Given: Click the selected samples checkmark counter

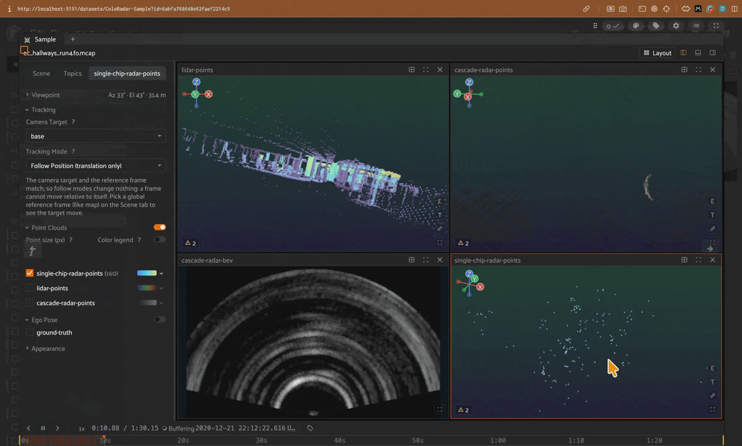Looking at the screenshot, I should pos(613,26).
